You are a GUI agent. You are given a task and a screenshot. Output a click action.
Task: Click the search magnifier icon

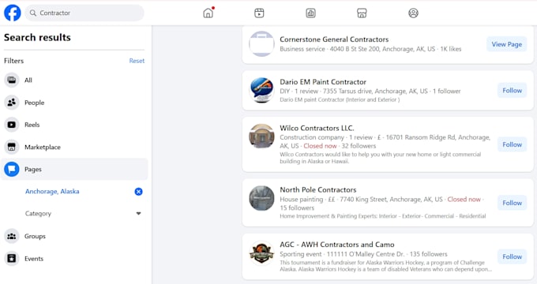pos(33,13)
